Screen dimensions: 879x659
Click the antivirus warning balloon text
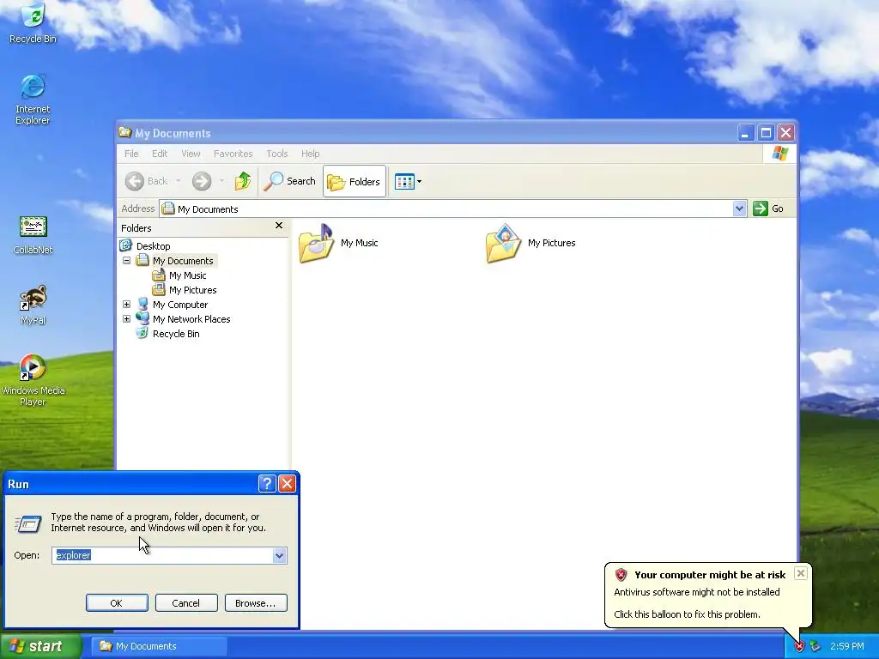697,592
